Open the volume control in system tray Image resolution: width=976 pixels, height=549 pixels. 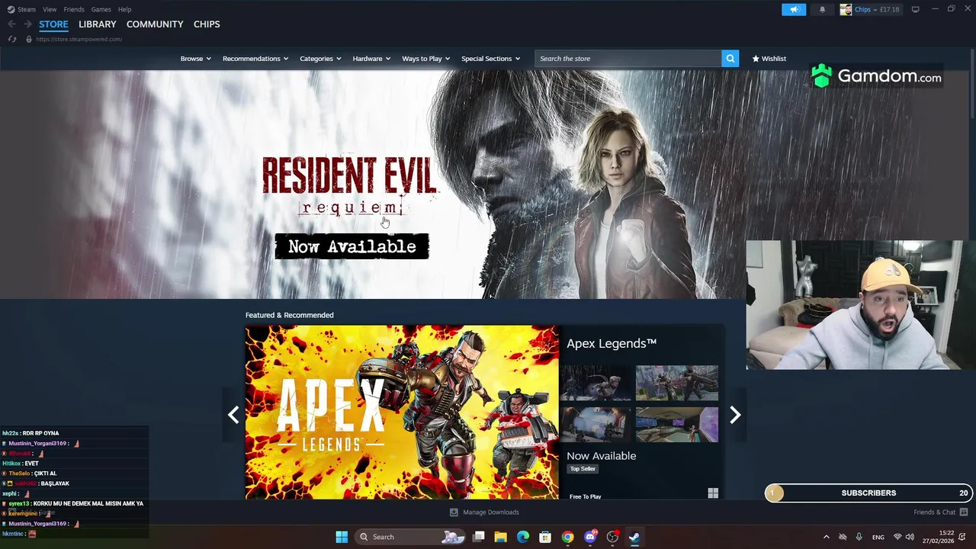(910, 537)
